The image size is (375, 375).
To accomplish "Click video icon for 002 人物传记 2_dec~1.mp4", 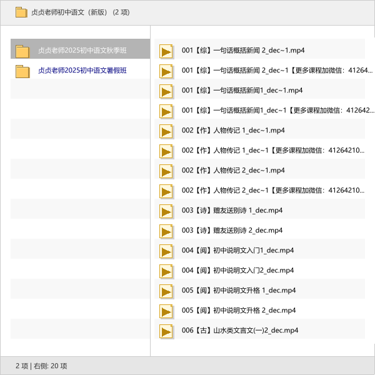I will pos(166,171).
